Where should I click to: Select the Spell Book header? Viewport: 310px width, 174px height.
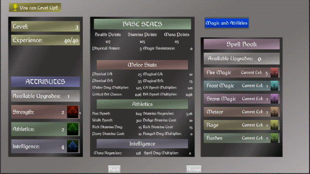coord(242,44)
